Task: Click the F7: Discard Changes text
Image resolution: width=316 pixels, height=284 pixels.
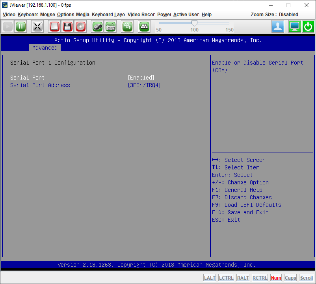Action: coord(242,197)
